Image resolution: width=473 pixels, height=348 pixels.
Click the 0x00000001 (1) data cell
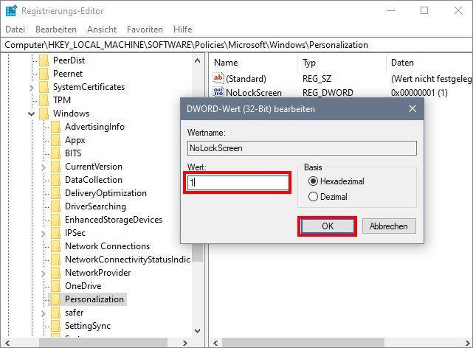[419, 92]
